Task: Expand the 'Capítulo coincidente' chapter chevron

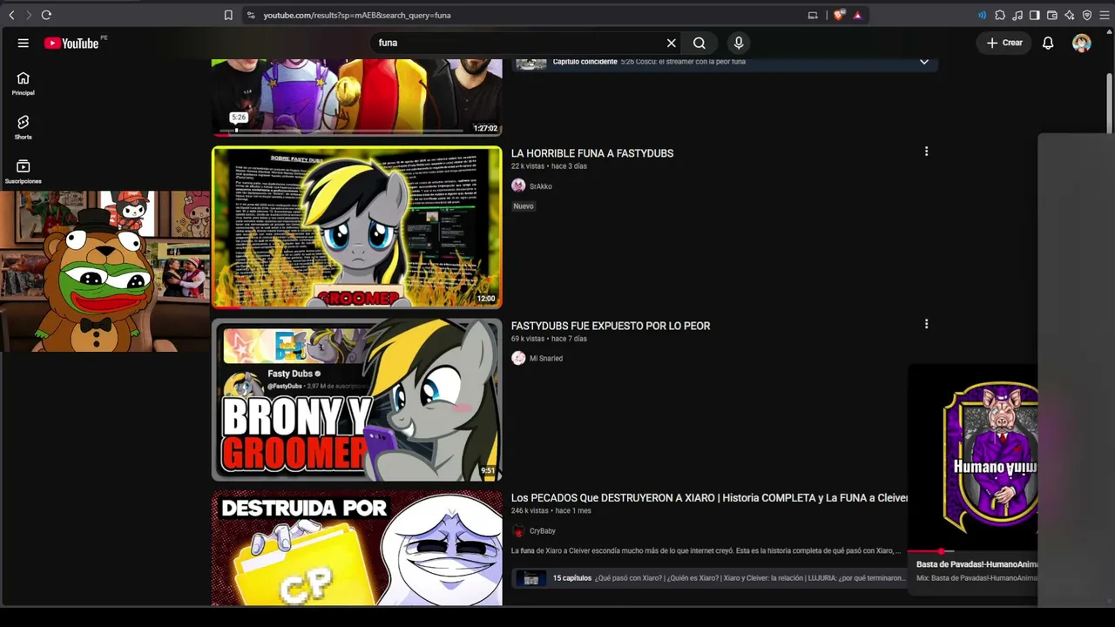Action: (924, 62)
